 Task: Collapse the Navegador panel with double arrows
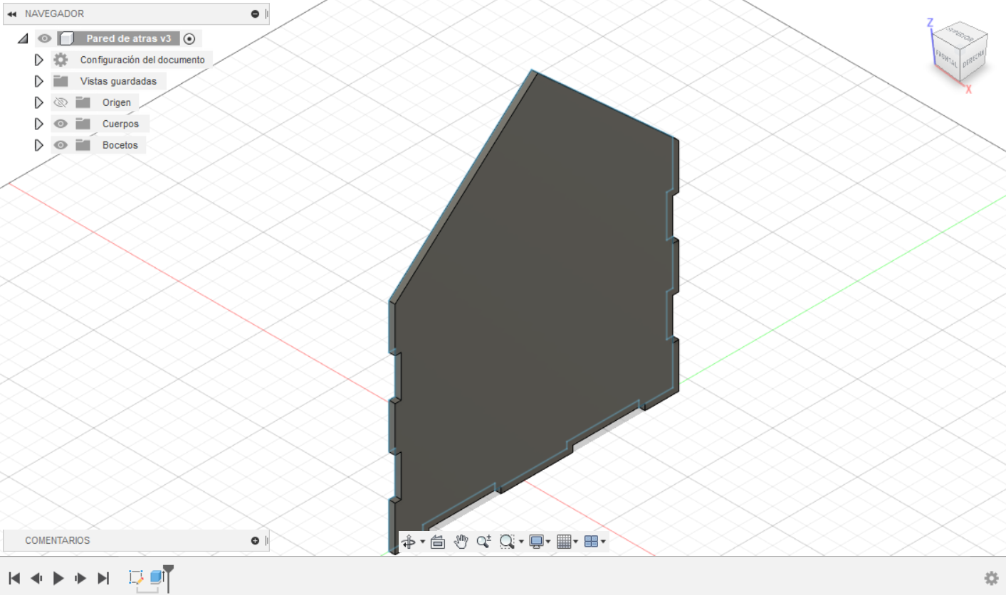pyautogui.click(x=12, y=14)
